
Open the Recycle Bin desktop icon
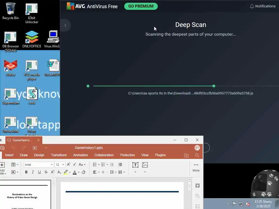tap(11, 11)
